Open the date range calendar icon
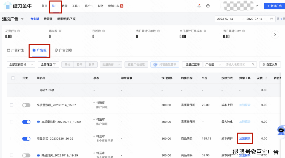The image size is (285, 158). (x=272, y=19)
